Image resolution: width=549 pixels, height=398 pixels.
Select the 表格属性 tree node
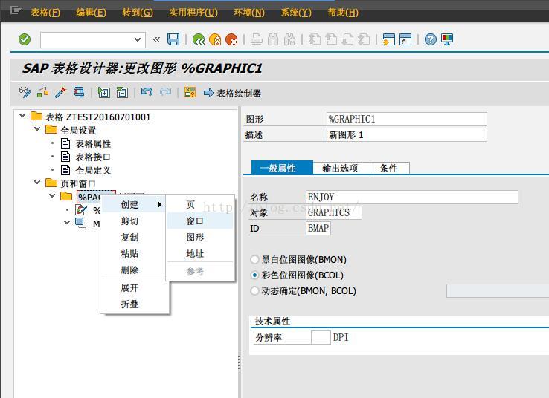(x=93, y=143)
